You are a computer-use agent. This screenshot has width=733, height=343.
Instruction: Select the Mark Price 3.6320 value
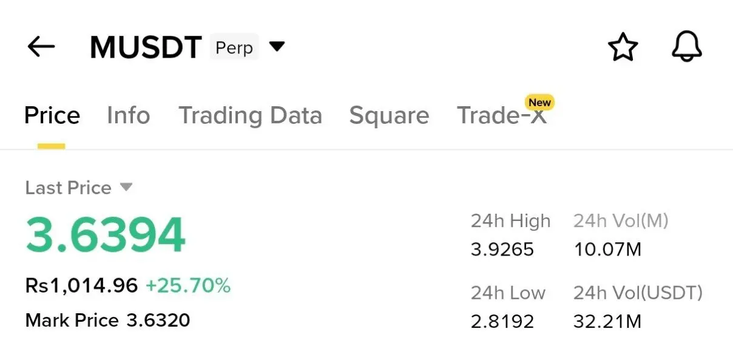coord(158,320)
